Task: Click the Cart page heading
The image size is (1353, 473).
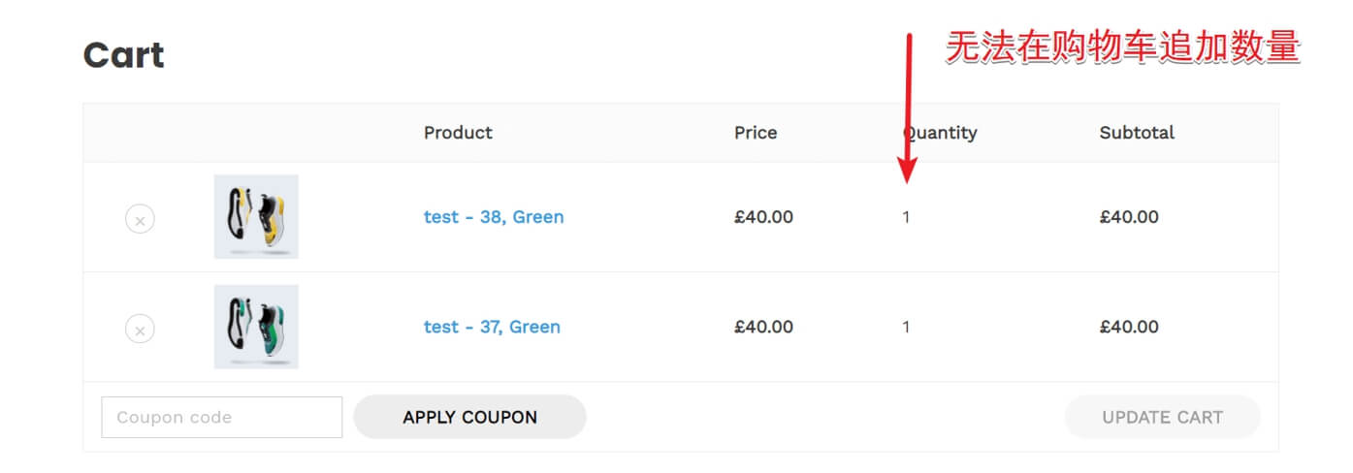Action: pyautogui.click(x=124, y=55)
